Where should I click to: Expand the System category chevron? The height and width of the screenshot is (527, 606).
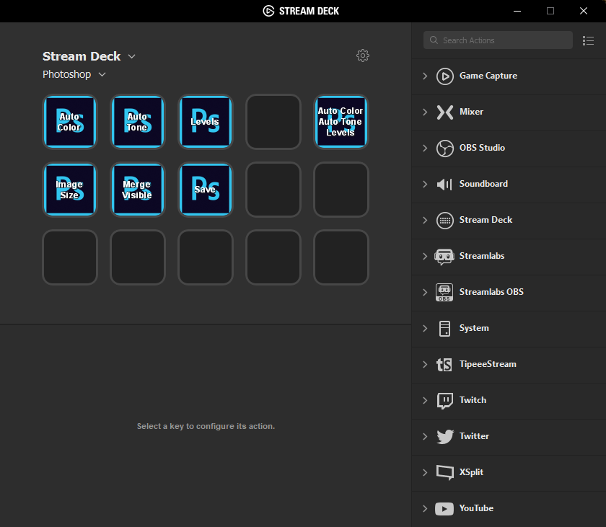(425, 329)
